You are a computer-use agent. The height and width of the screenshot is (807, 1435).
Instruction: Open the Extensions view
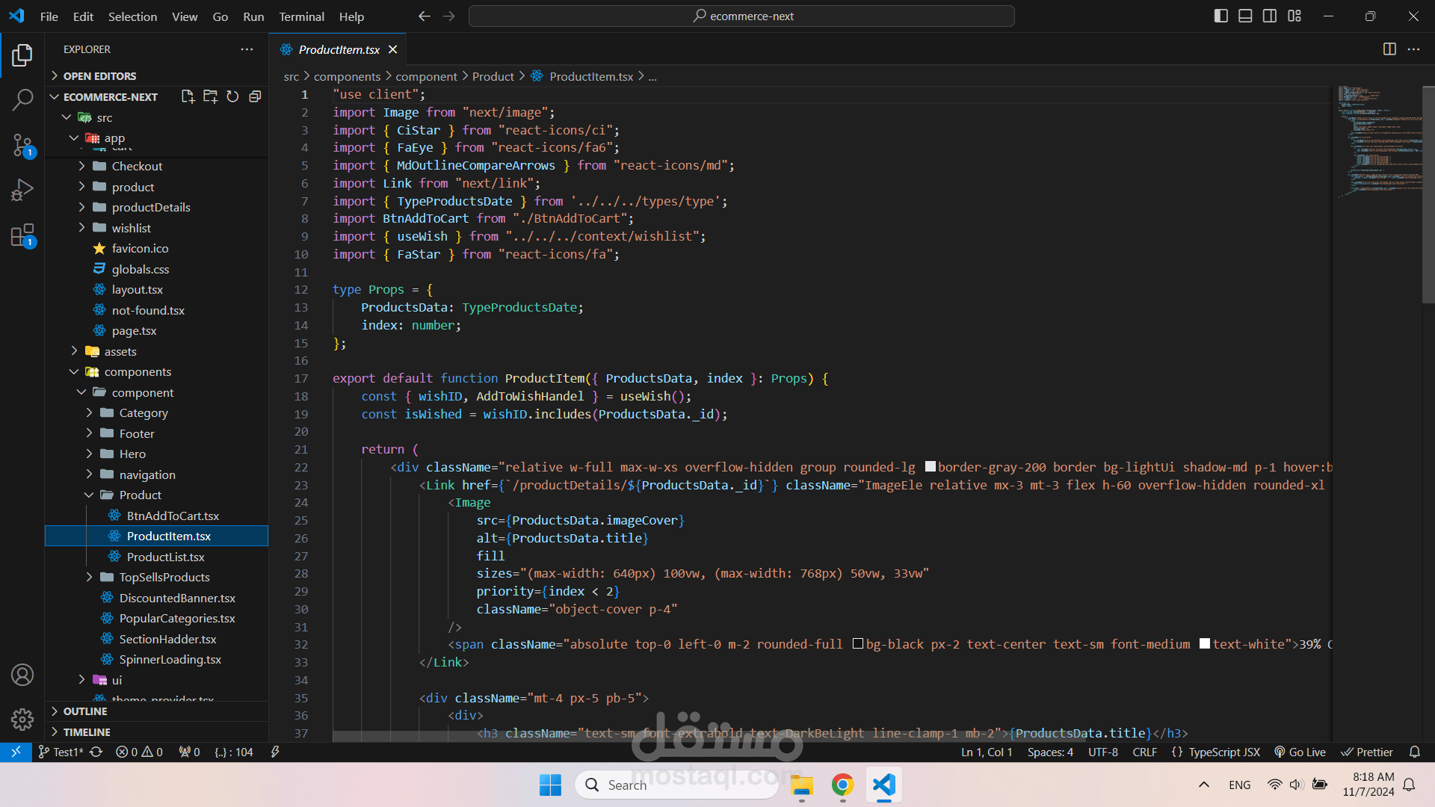tap(22, 235)
